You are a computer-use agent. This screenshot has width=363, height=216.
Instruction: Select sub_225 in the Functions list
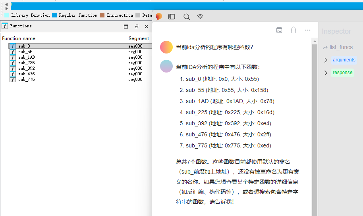26,63
